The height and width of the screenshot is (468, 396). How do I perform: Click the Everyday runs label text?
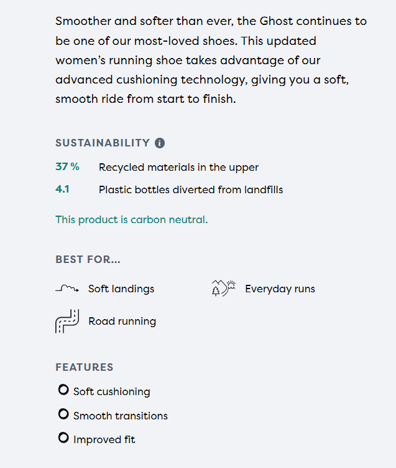280,289
